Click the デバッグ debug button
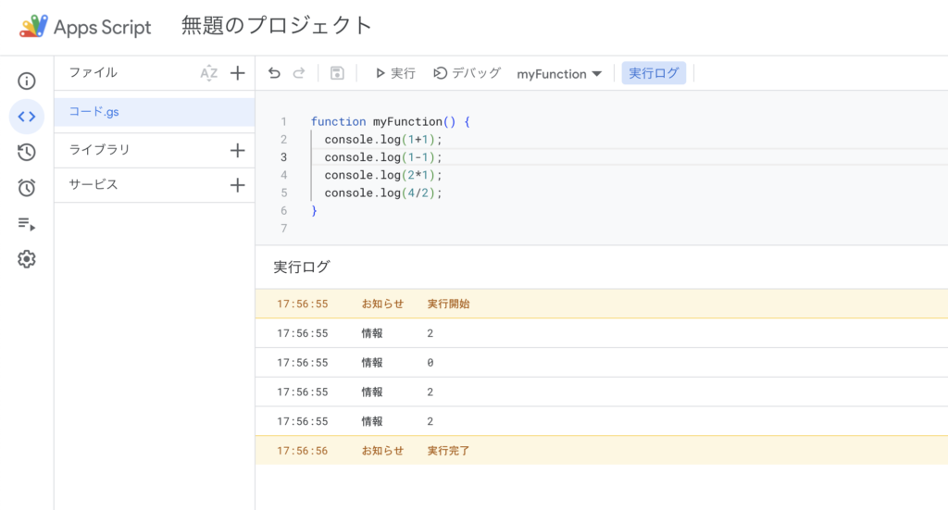The width and height of the screenshot is (948, 510). (468, 73)
